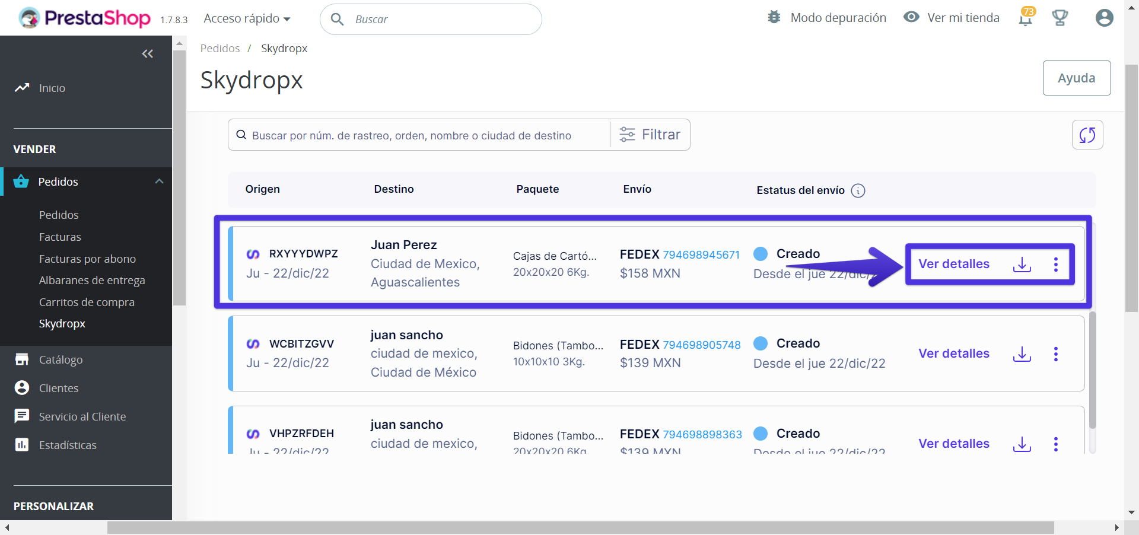1139x535 pixels.
Task: Click the Clientes person icon
Action: [x=22, y=387]
